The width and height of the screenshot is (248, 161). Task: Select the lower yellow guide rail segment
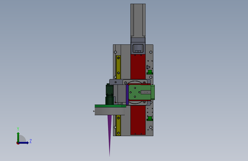118,125
